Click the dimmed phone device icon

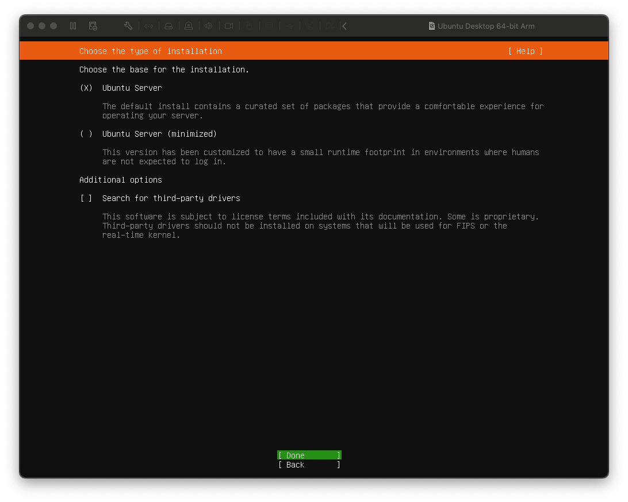tap(309, 26)
